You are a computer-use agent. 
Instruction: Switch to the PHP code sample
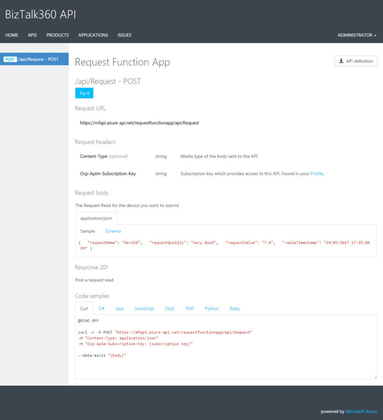[190, 308]
